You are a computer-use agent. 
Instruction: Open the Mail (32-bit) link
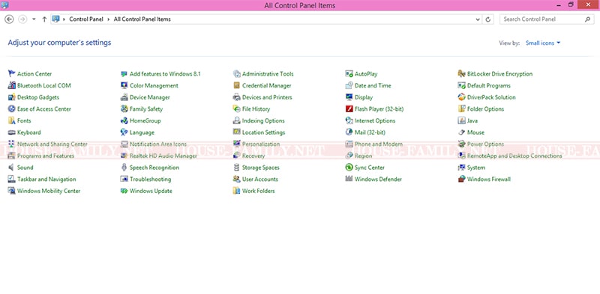pyautogui.click(x=370, y=132)
